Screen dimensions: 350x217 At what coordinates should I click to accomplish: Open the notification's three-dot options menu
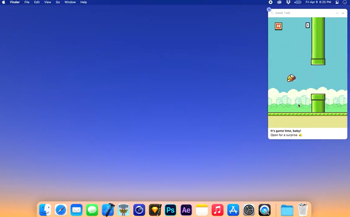(337, 13)
